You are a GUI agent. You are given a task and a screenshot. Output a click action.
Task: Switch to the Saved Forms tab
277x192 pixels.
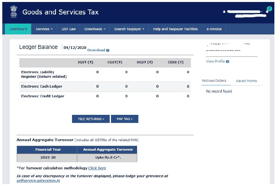tap(247, 81)
